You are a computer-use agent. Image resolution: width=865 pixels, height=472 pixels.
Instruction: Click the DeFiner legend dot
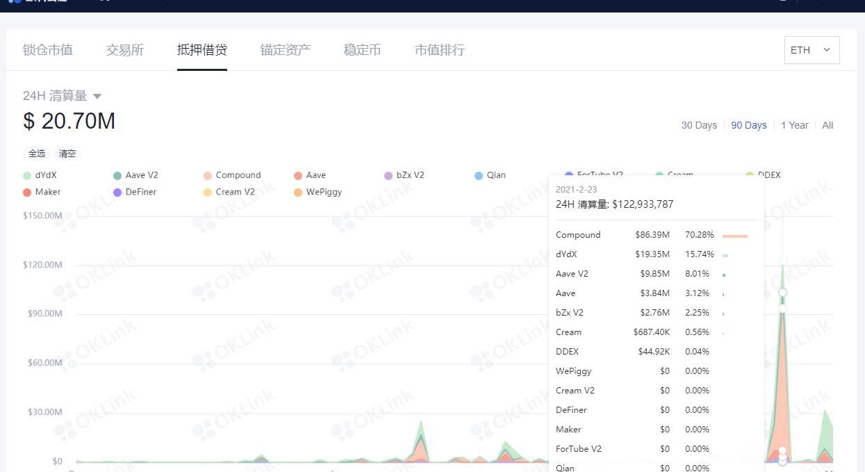tap(117, 192)
